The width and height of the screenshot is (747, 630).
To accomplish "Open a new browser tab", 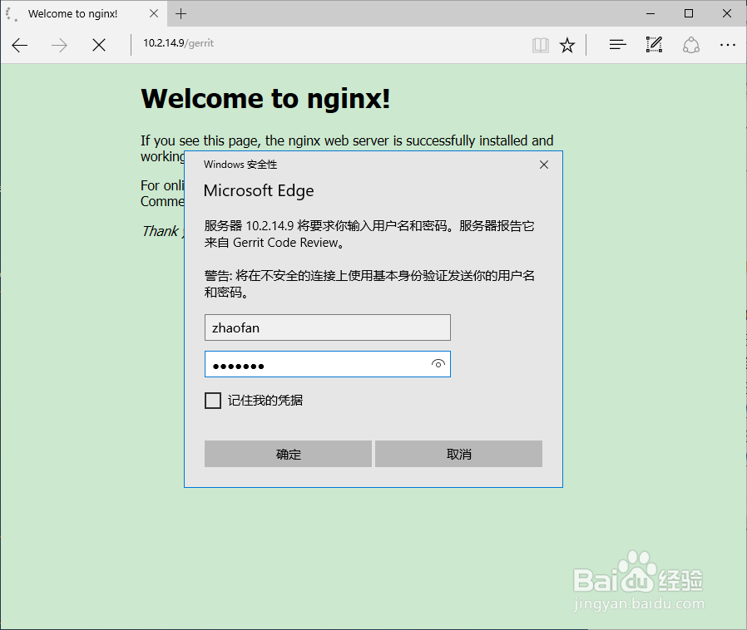I will coord(181,13).
